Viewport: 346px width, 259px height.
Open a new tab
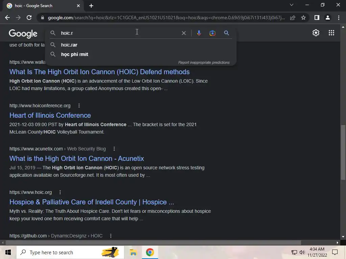91,6
